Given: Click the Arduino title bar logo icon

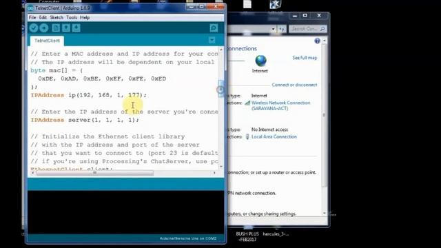Looking at the screenshot, I should [30, 8].
